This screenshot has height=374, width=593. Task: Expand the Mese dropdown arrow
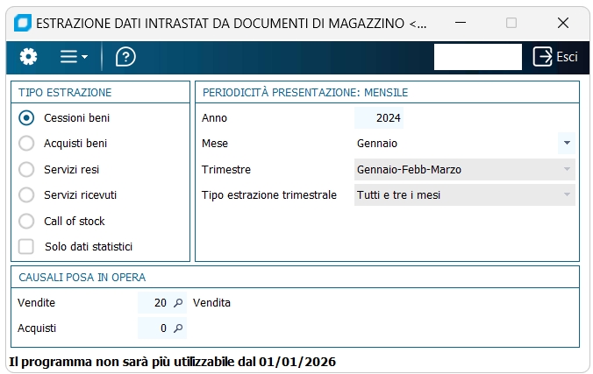[x=567, y=143]
